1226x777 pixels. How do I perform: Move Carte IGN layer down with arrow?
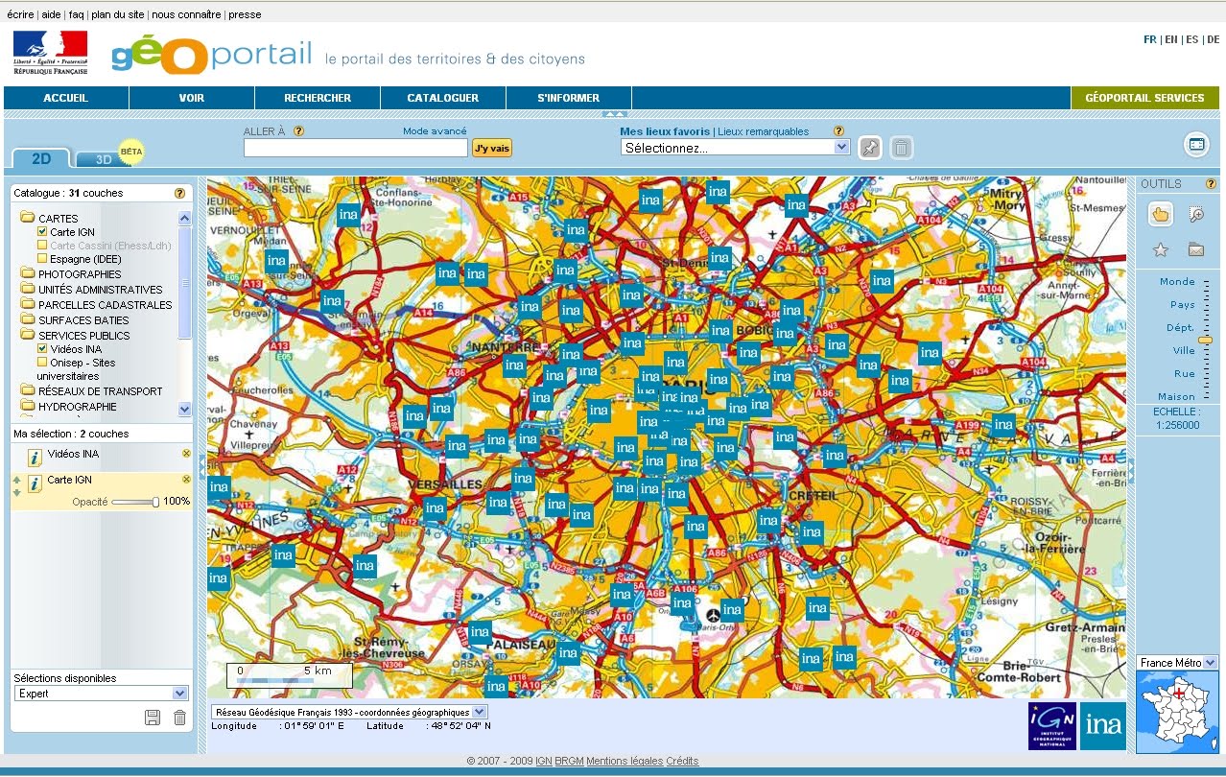point(17,491)
